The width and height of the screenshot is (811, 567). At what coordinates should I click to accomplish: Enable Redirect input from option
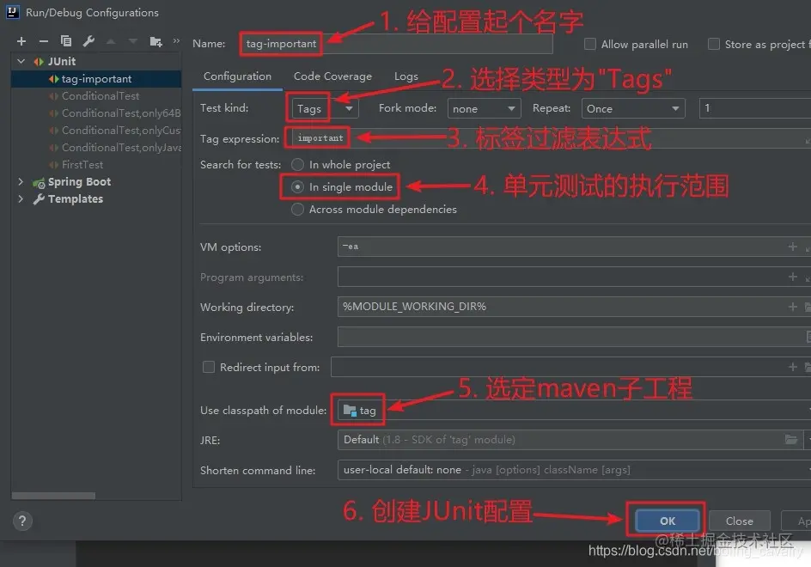tap(208, 367)
